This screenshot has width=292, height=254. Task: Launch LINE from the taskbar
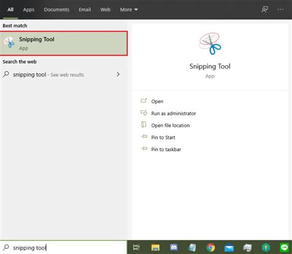click(285, 248)
